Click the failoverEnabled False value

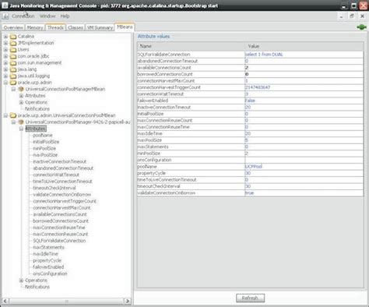point(250,101)
